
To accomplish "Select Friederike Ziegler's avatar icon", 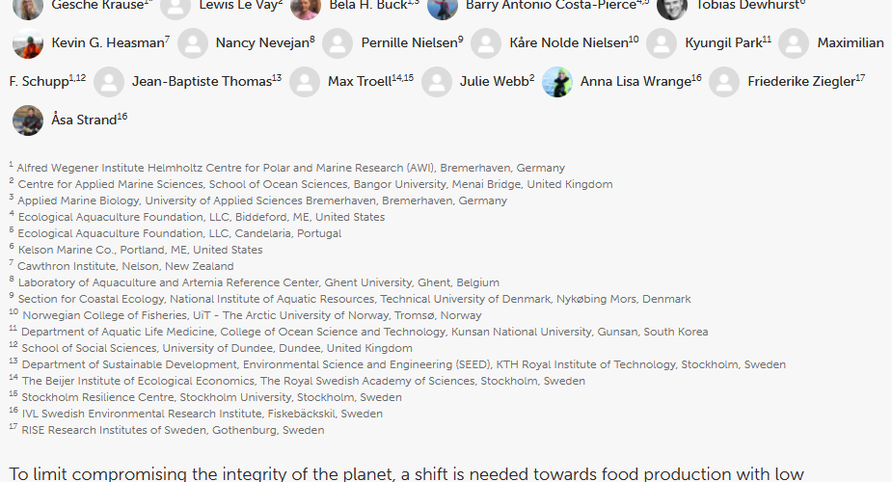I will 724,82.
